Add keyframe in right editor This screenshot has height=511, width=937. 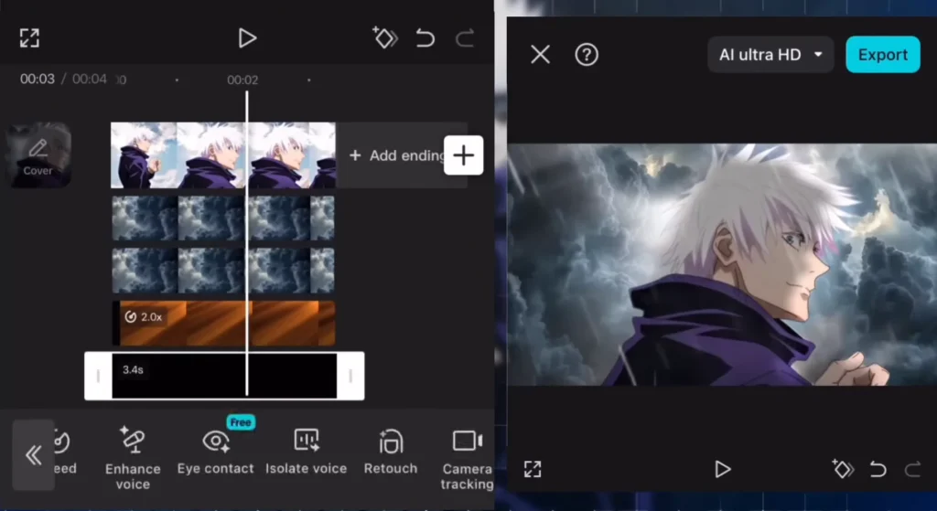[843, 469]
